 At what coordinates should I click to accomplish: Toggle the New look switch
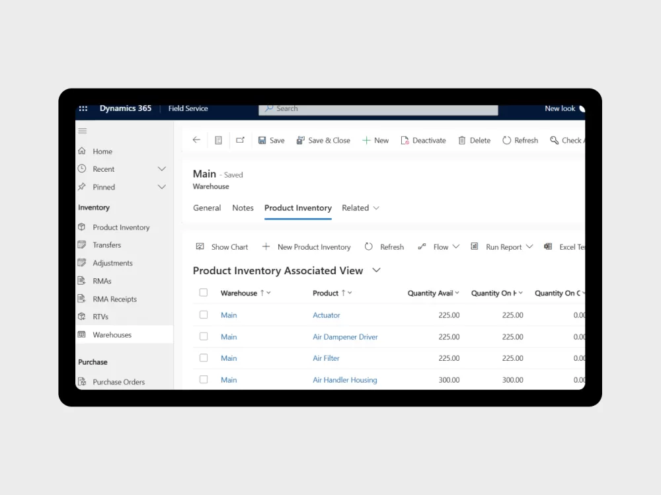tap(582, 108)
